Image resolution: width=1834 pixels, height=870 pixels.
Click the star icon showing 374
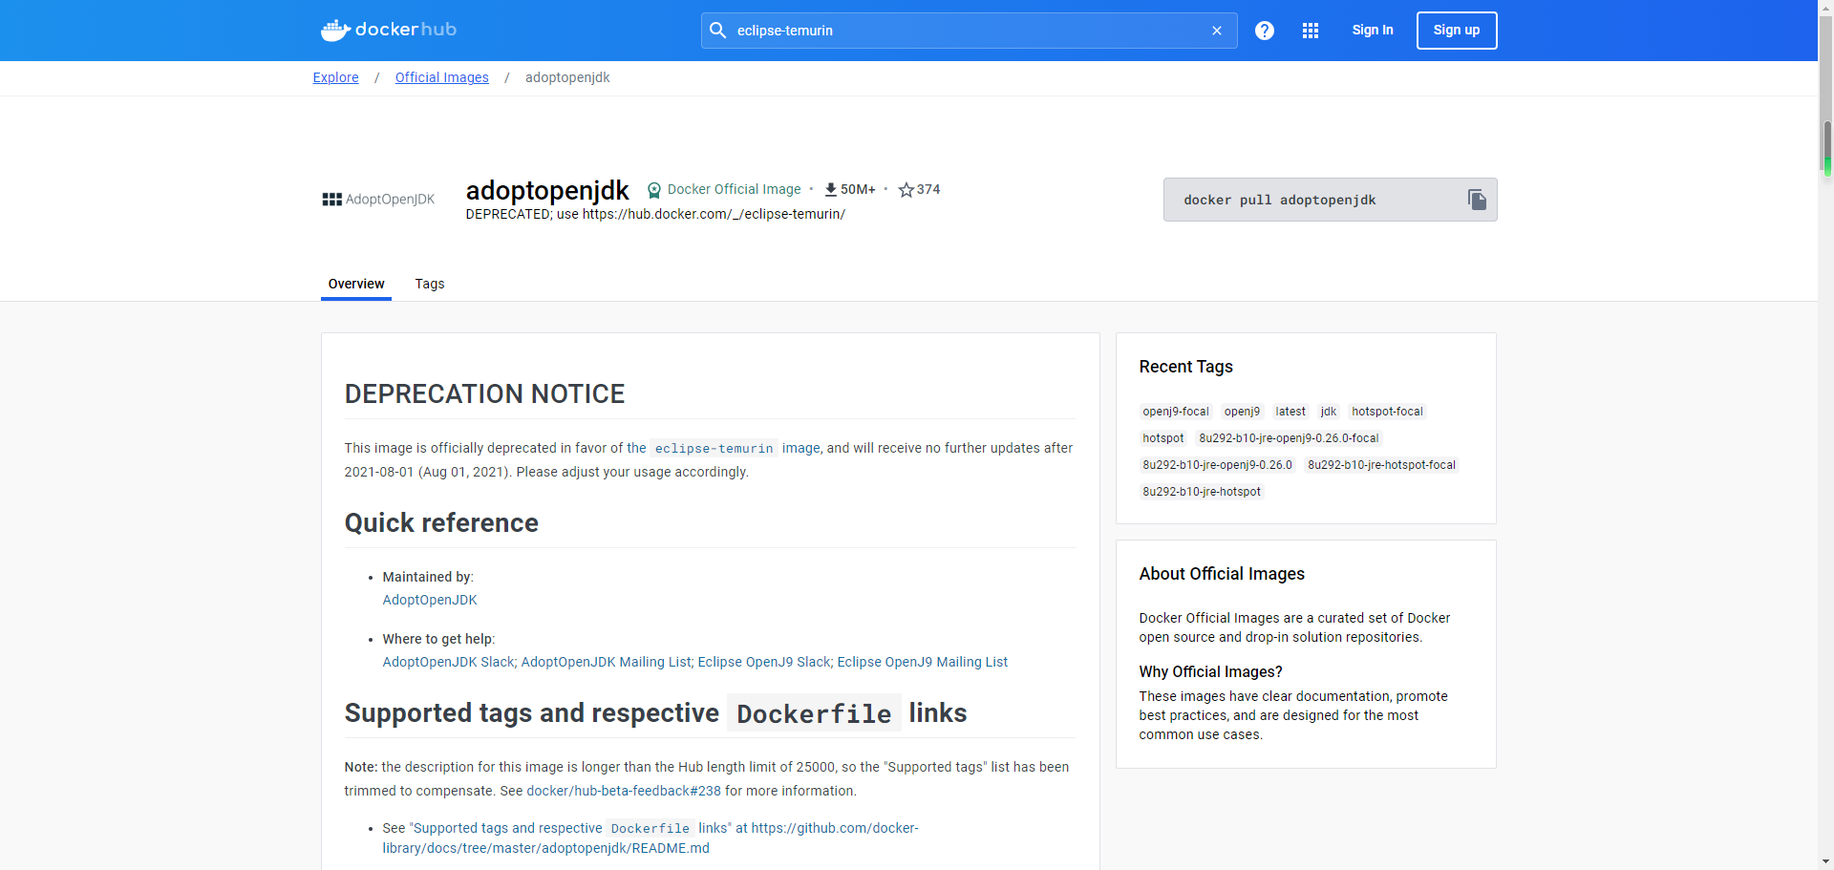click(906, 190)
